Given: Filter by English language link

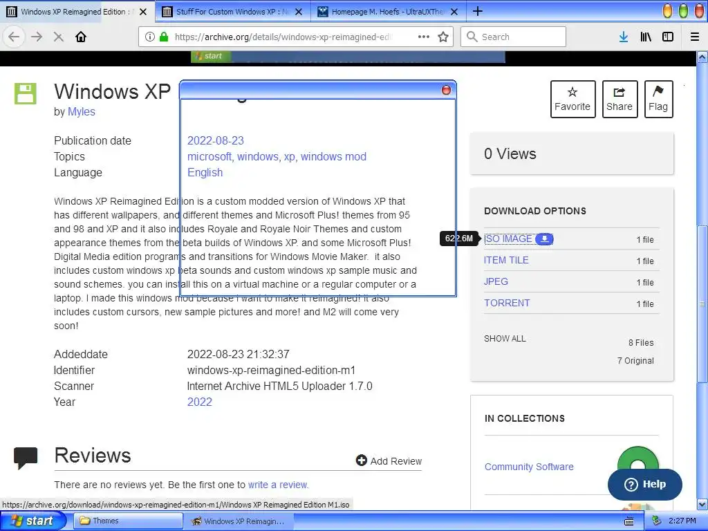Looking at the screenshot, I should [205, 172].
